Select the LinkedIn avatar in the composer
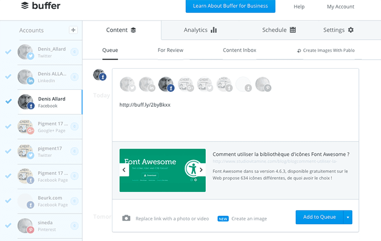Image resolution: width=381 pixels, height=241 pixels. 147,85
